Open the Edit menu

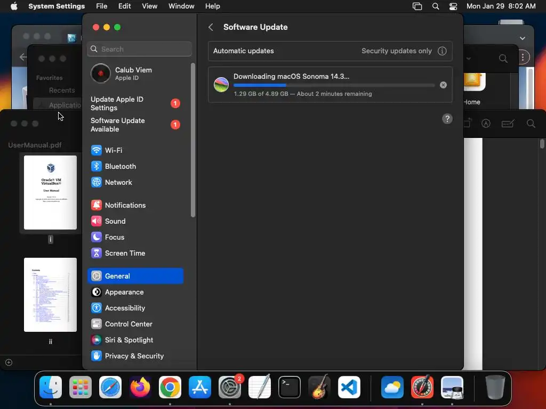coord(124,6)
